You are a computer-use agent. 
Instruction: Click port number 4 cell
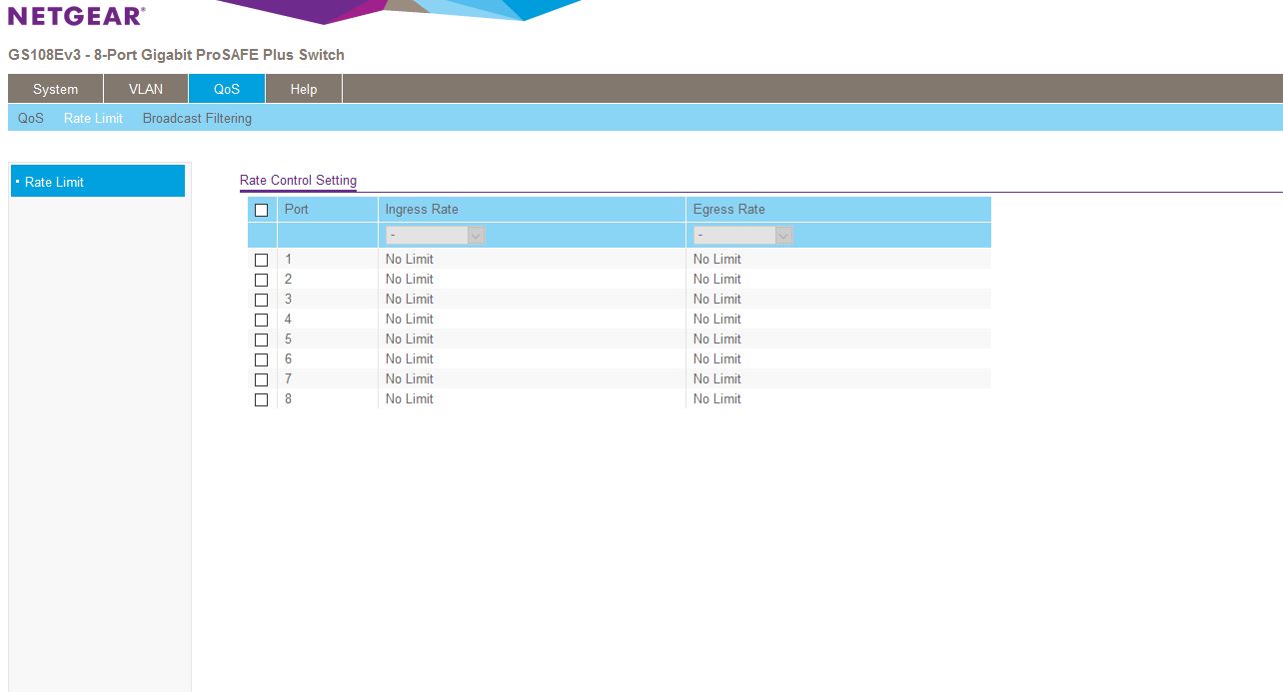pos(328,319)
